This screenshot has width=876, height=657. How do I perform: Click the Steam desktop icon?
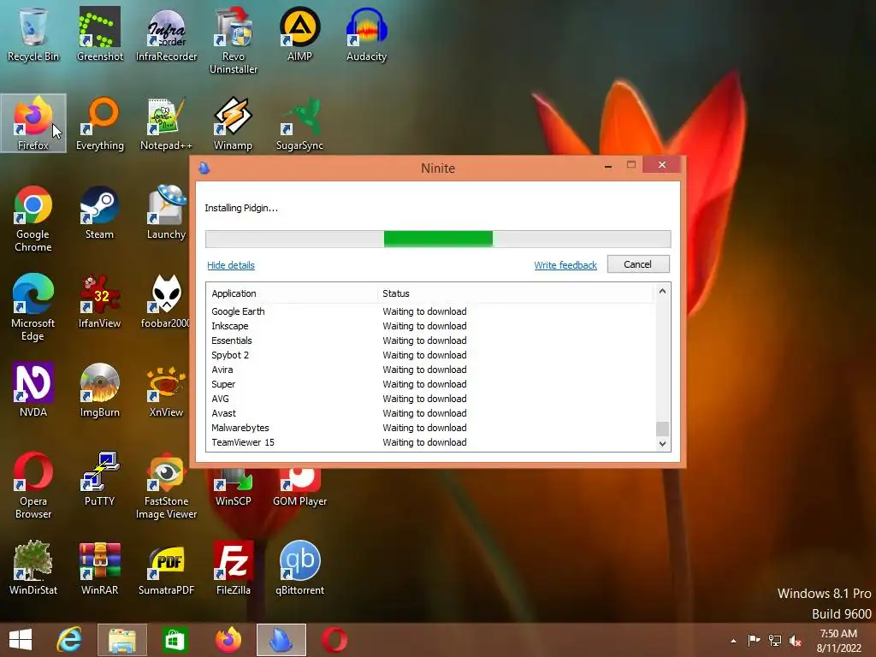click(100, 212)
